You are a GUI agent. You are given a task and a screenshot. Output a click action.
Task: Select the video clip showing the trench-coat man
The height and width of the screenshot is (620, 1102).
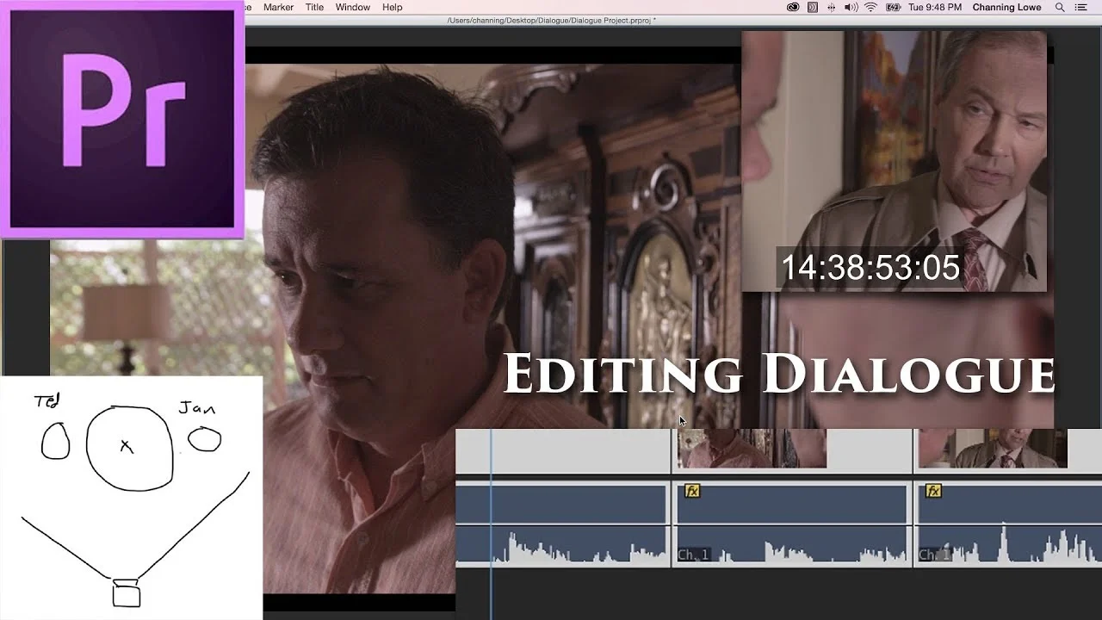coord(1008,450)
